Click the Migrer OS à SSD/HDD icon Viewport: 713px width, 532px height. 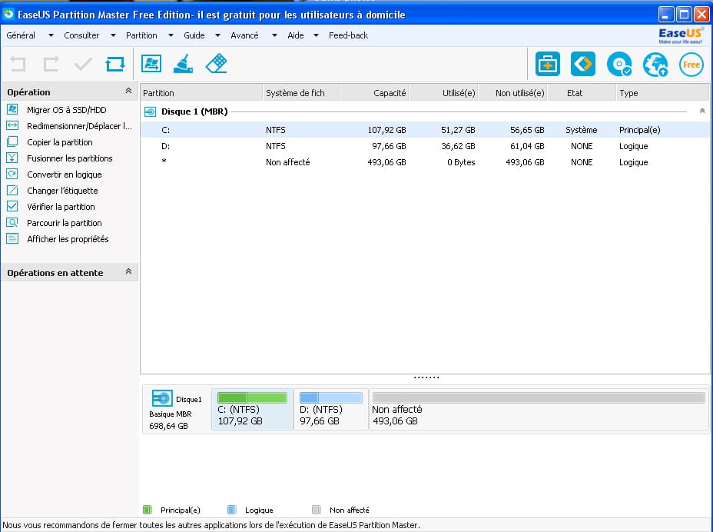12,109
